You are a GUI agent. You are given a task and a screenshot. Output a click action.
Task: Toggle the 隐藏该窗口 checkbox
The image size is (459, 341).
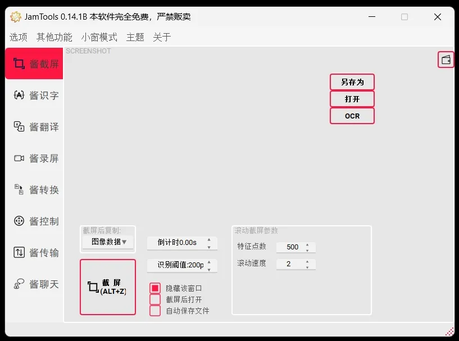point(155,288)
